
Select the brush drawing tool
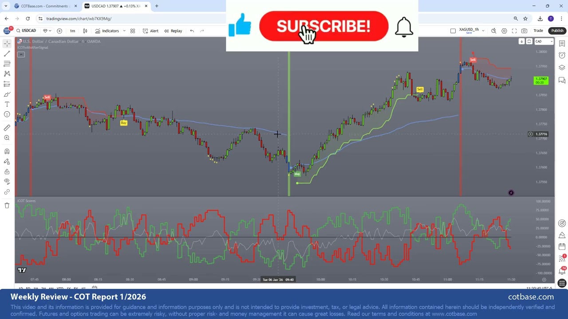7,94
